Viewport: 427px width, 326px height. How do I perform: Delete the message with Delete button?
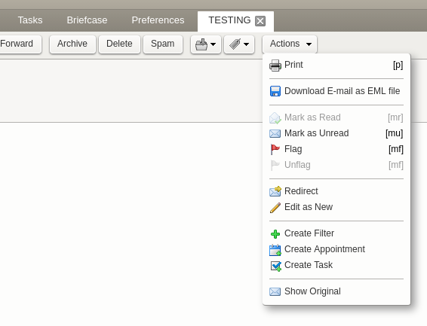[119, 44]
